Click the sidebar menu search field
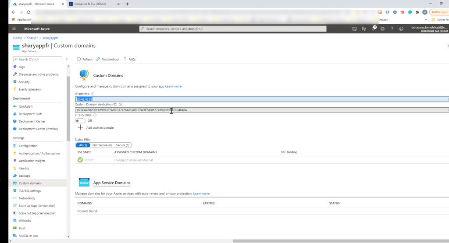Image resolution: width=449 pixels, height=243 pixels. [x=38, y=60]
